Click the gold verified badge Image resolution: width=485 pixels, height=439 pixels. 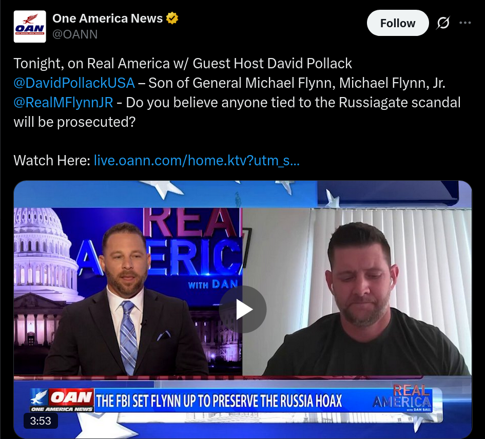pos(172,18)
